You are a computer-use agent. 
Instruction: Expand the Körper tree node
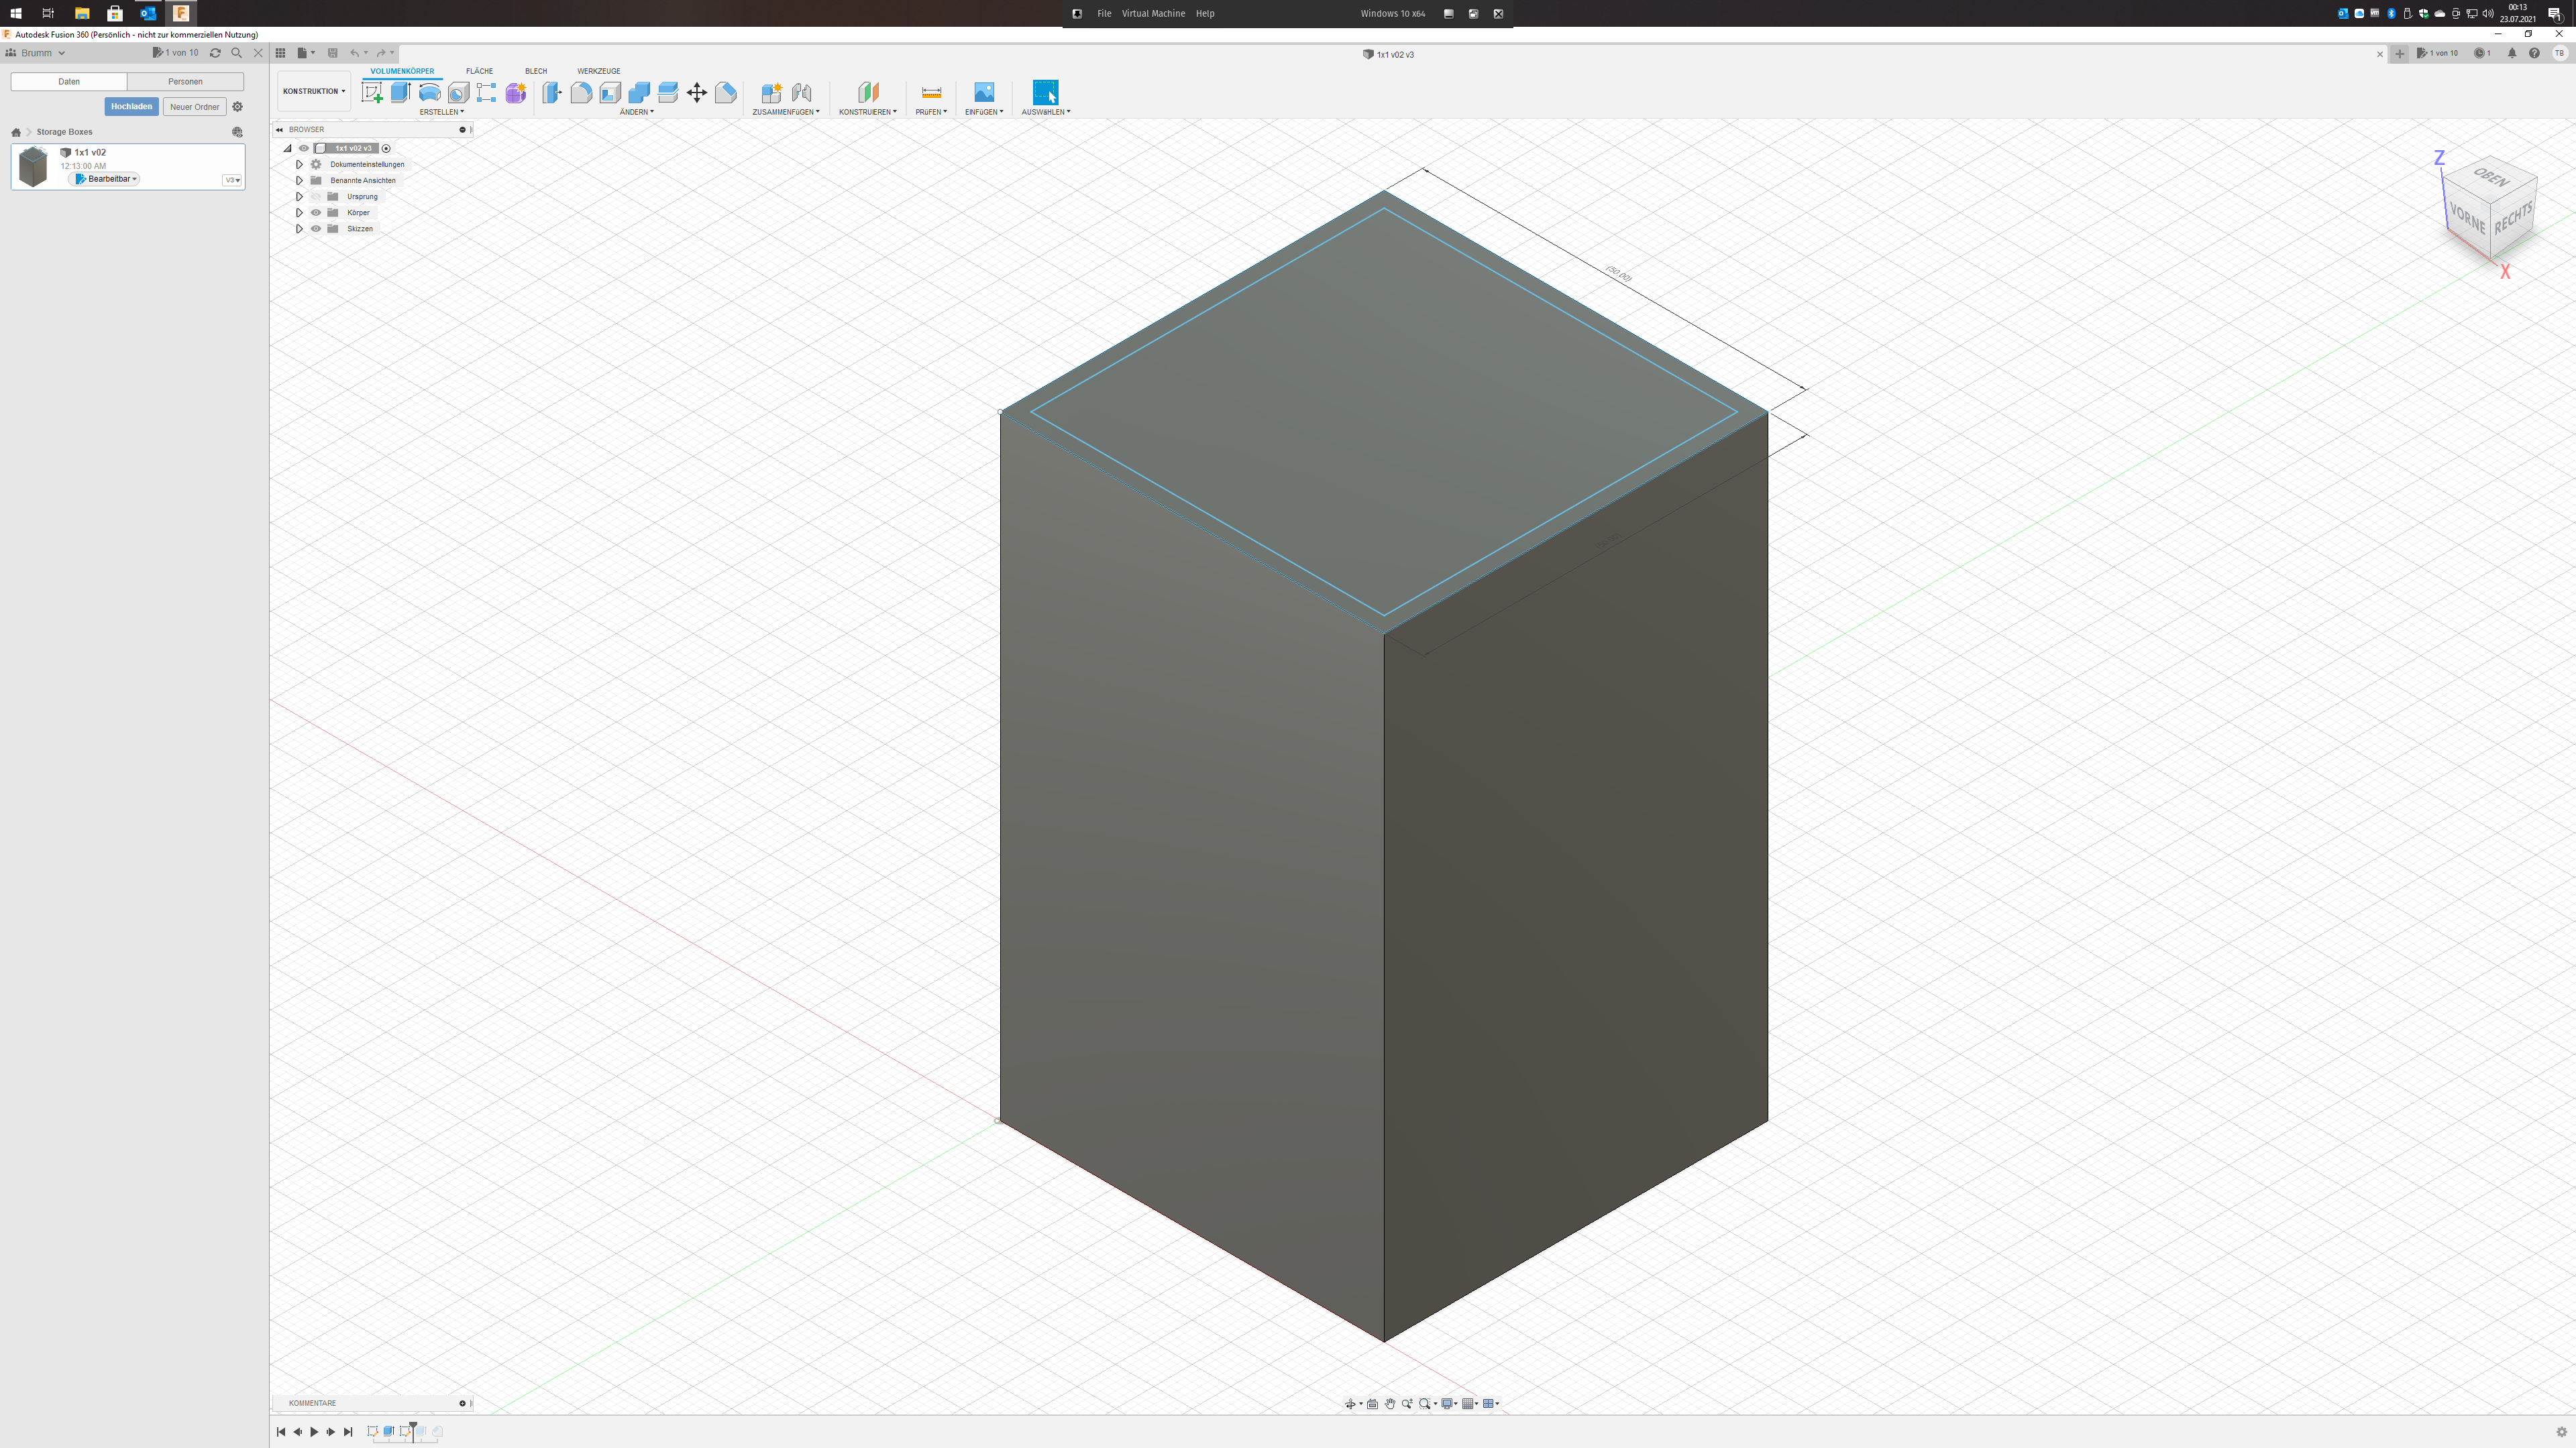pos(299,213)
